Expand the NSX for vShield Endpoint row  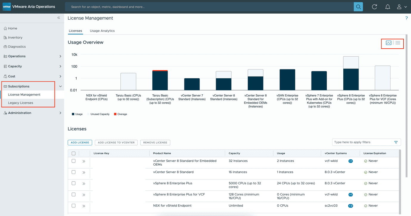click(84, 206)
